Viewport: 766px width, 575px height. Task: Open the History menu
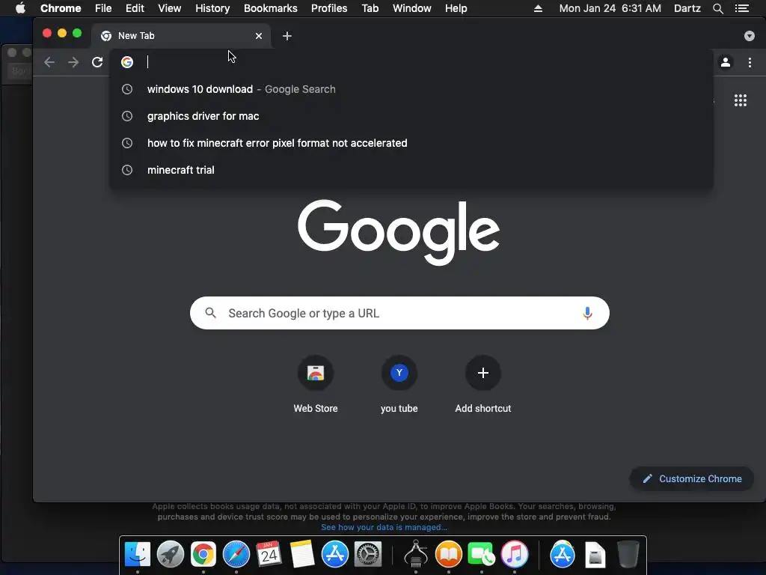[x=212, y=8]
